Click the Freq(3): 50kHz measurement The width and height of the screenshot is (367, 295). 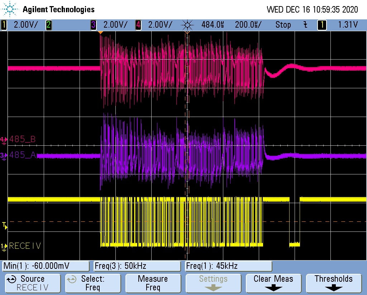[x=137, y=266]
